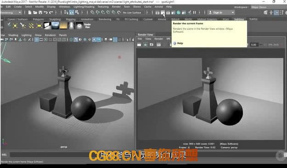Image resolution: width=287 pixels, height=168 pixels.
Task: Select the red spot light marker in viewport
Action: 119,57
